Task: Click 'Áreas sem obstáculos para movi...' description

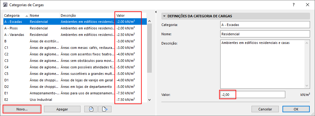Action: [x=88, y=61]
